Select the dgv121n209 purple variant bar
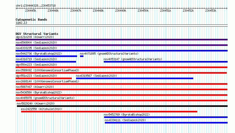This screenshot has width=235, height=133. coord(121,40)
